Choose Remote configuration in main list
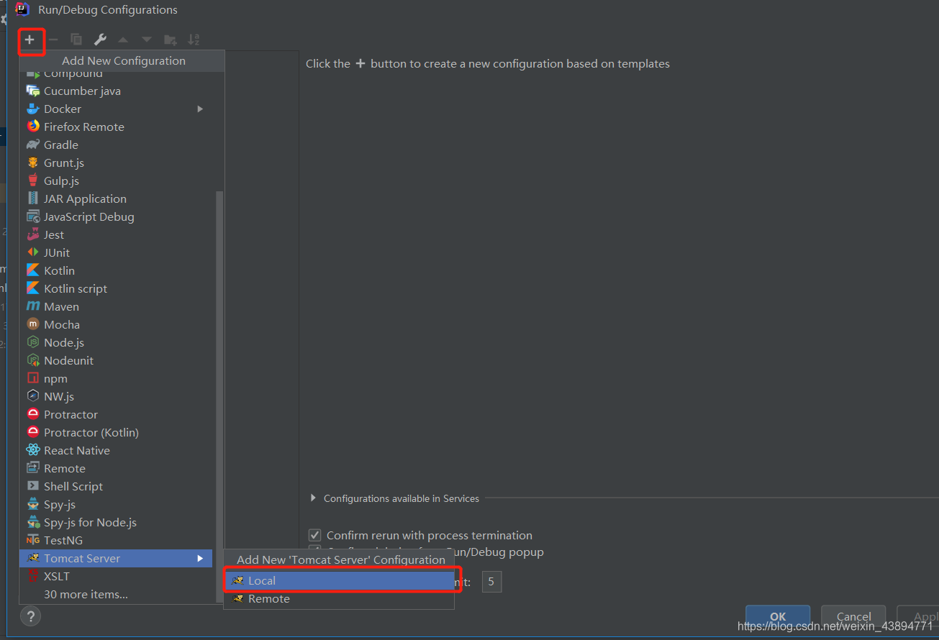This screenshot has height=640, width=939. click(x=116, y=468)
